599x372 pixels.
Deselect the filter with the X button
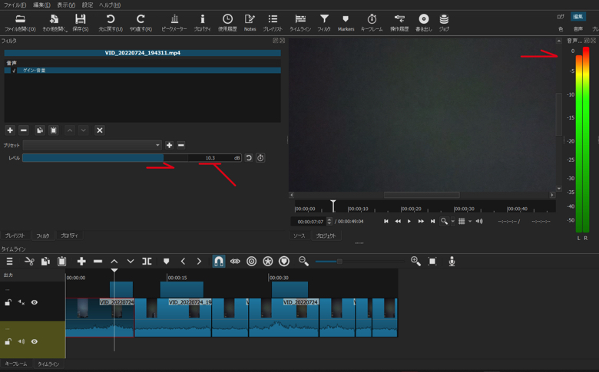click(99, 130)
